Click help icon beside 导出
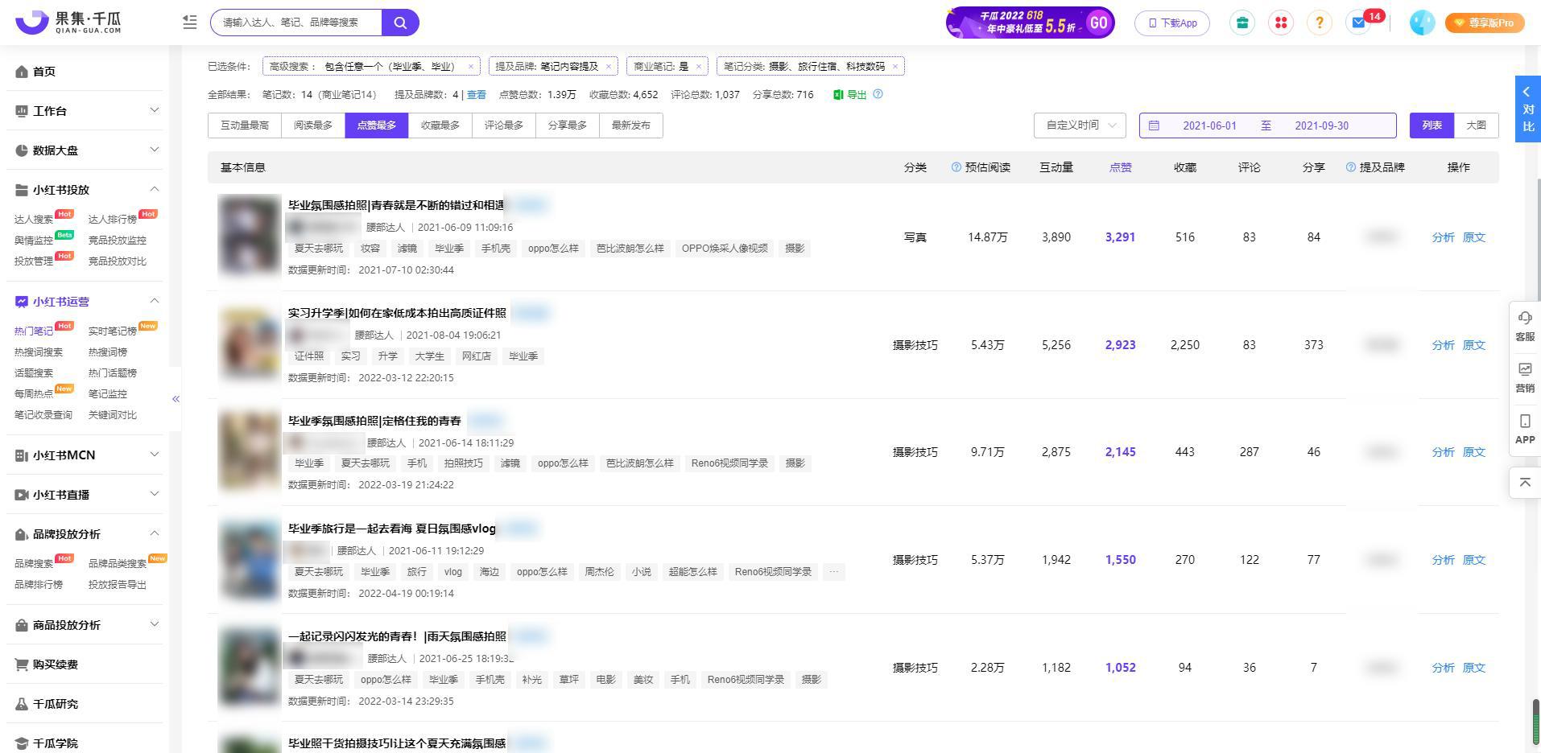Screen dimensions: 1541x753 (x=878, y=94)
